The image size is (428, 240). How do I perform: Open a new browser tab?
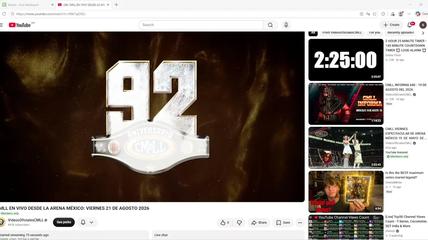coord(116,5)
